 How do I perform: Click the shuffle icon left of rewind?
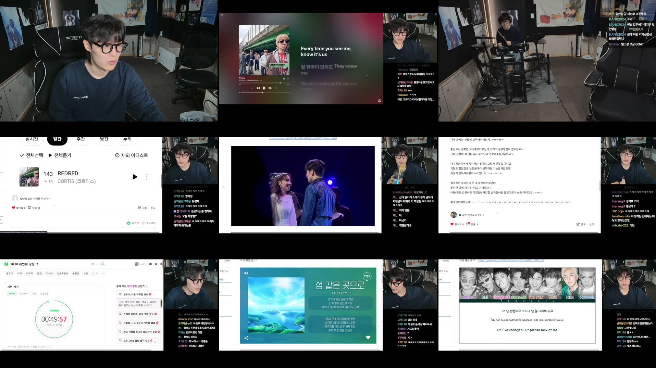(x=252, y=88)
